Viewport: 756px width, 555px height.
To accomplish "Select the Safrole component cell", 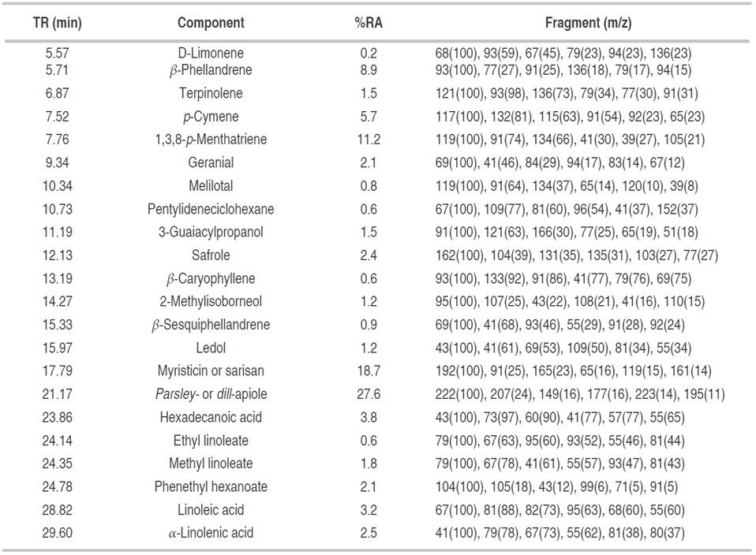I will 211,255.
